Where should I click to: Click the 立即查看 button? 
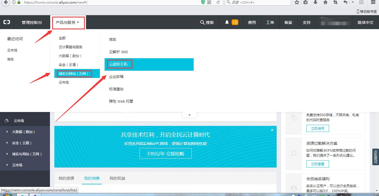[x=317, y=164]
